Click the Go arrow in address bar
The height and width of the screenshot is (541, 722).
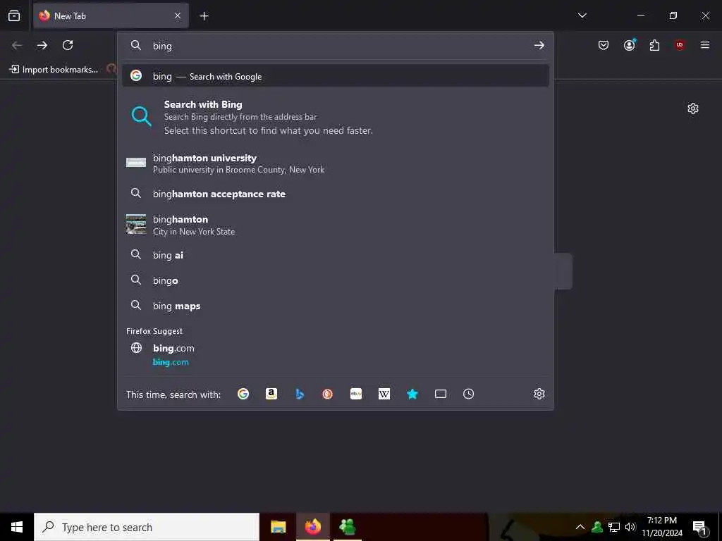click(x=539, y=45)
